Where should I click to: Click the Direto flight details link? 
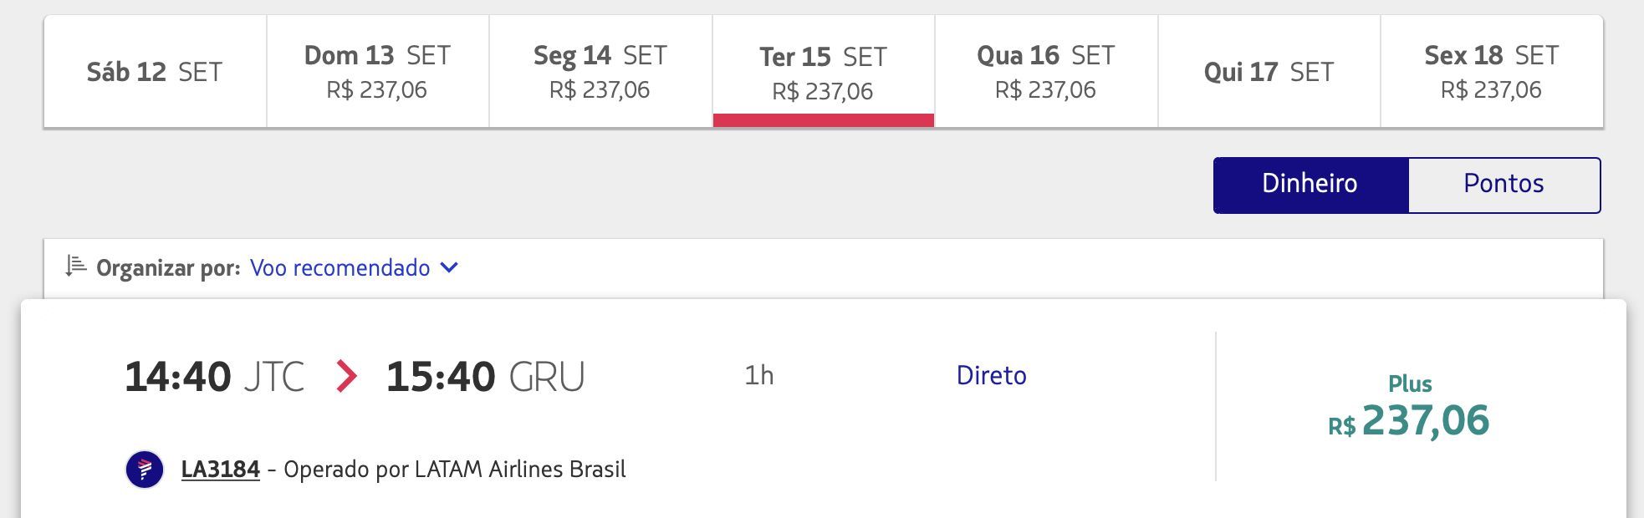click(x=991, y=376)
